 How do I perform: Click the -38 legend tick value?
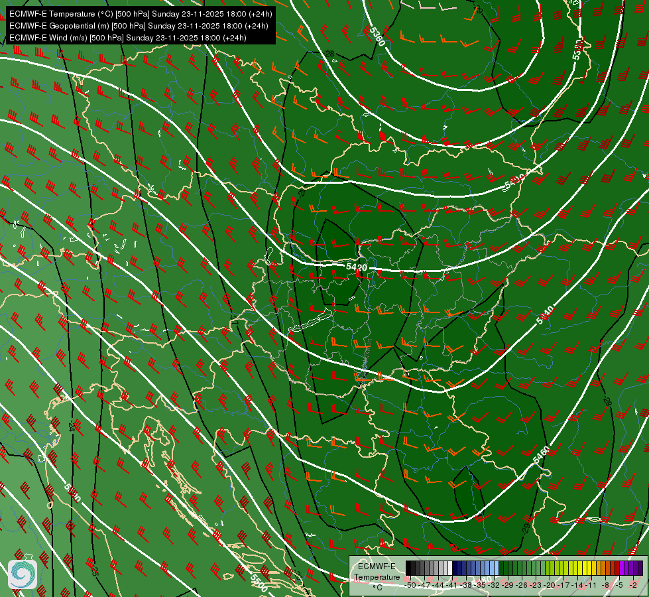pyautogui.click(x=465, y=585)
